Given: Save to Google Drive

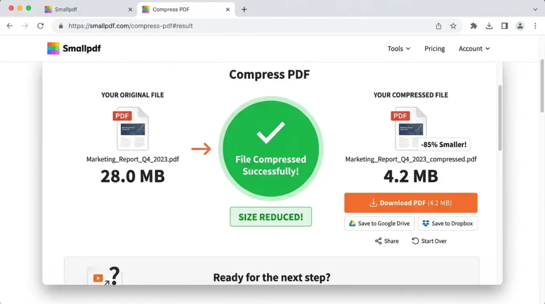Looking at the screenshot, I should [x=379, y=224].
